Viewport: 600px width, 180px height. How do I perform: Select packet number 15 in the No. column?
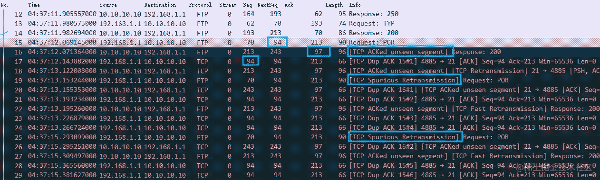click(19, 43)
